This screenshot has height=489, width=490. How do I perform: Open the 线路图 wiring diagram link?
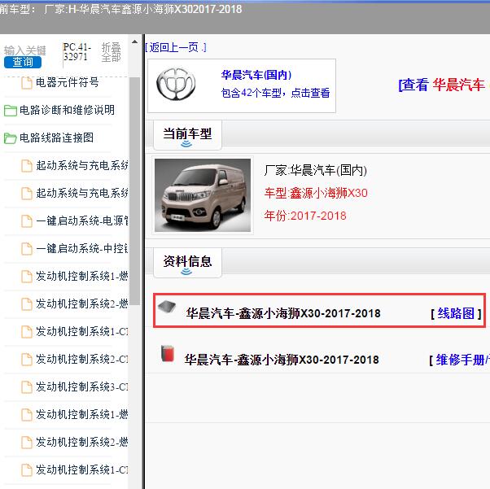tap(456, 313)
